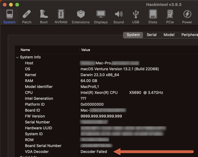This screenshot has height=157, width=198.
Task: Click the Xeon X5690 CPU value
Action: click(122, 93)
